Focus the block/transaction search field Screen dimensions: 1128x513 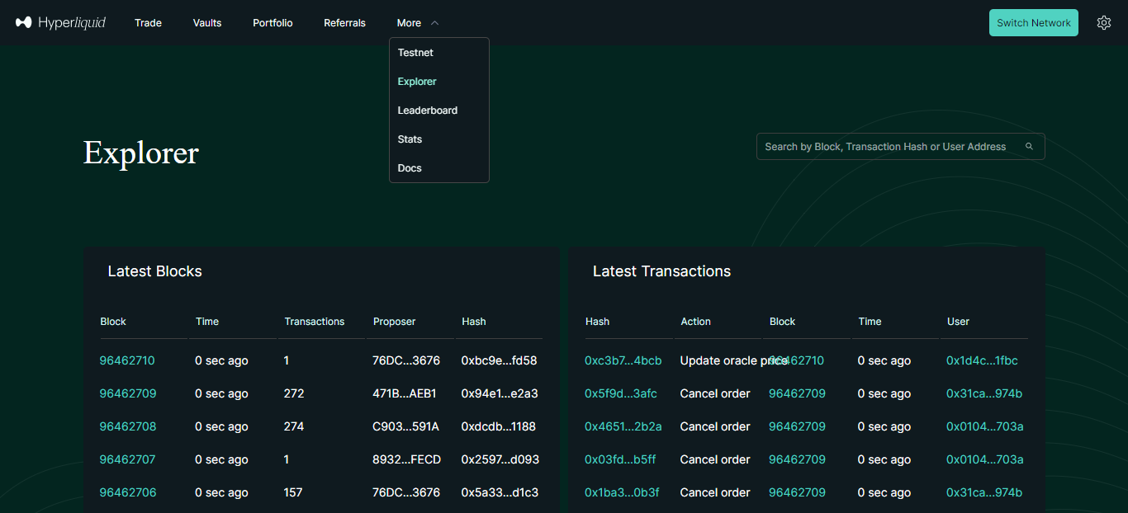click(x=901, y=146)
